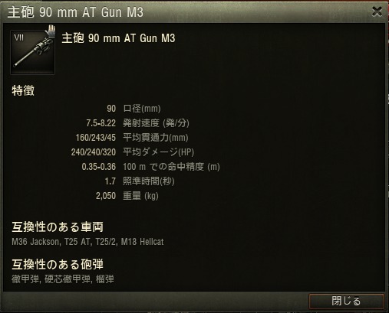Image resolution: width=389 pixels, height=313 pixels.
Task: Click the white glove hand icon
Action: (x=51, y=31)
